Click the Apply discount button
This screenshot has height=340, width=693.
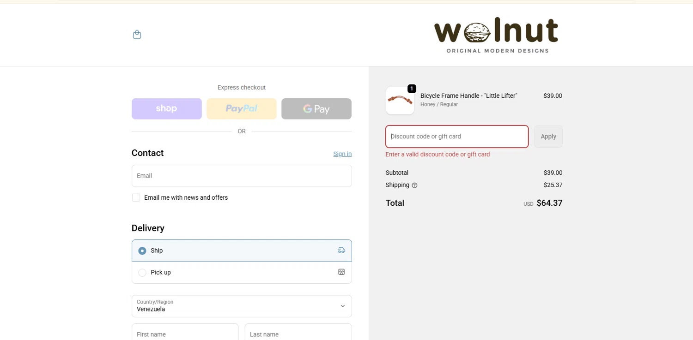548,137
